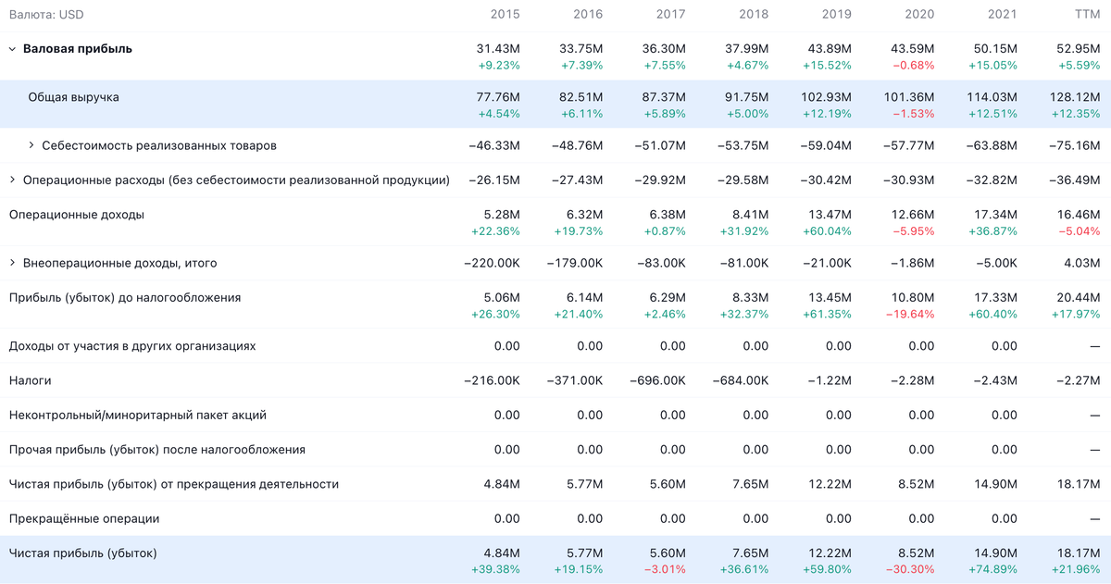The image size is (1111, 584).
Task: Click the 2018 column header
Action: point(754,15)
